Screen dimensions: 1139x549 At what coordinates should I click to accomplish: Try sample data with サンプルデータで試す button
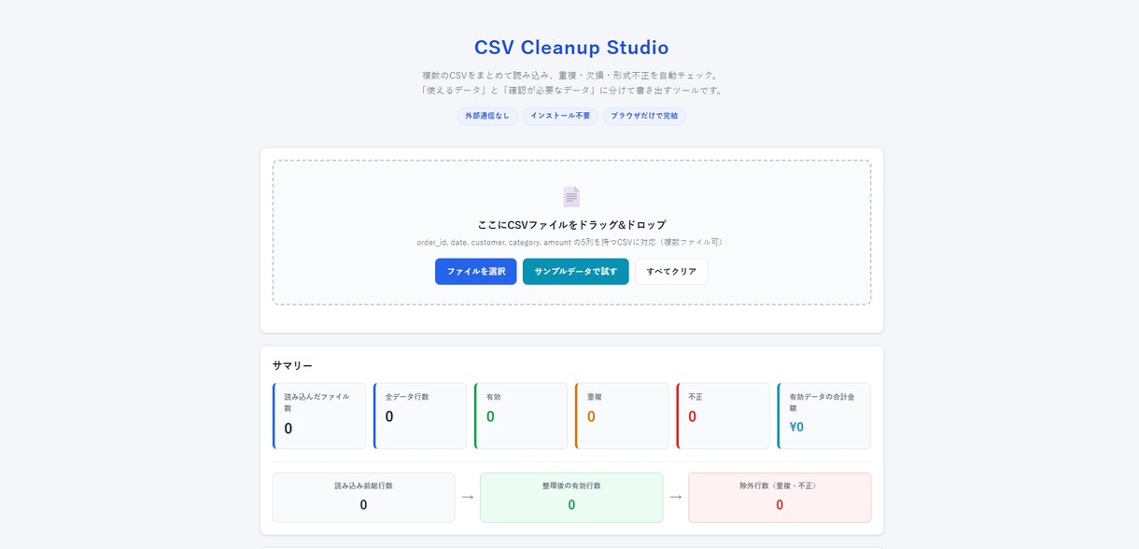575,272
